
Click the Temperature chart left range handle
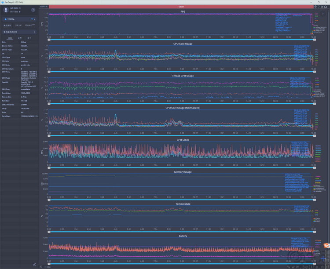pos(49,232)
